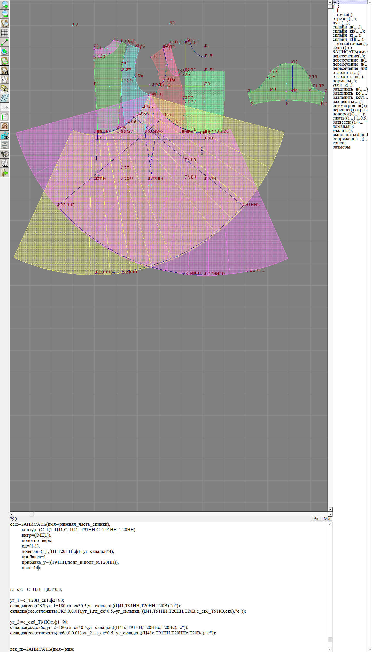This screenshot has height=652, width=372.
Task: Click the green arrow exit door icon
Action: pyautogui.click(x=5, y=173)
